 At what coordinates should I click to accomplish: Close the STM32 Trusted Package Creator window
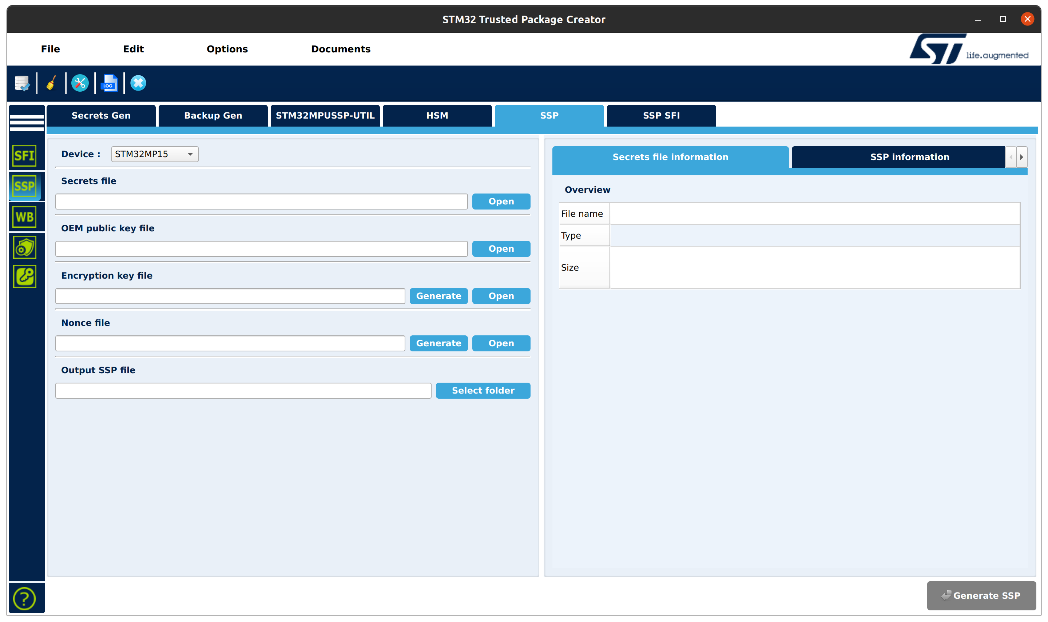pos(1028,19)
